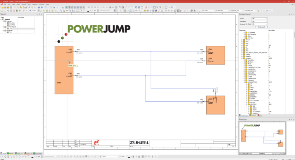Select the Text tool T icon

click(69, 7)
